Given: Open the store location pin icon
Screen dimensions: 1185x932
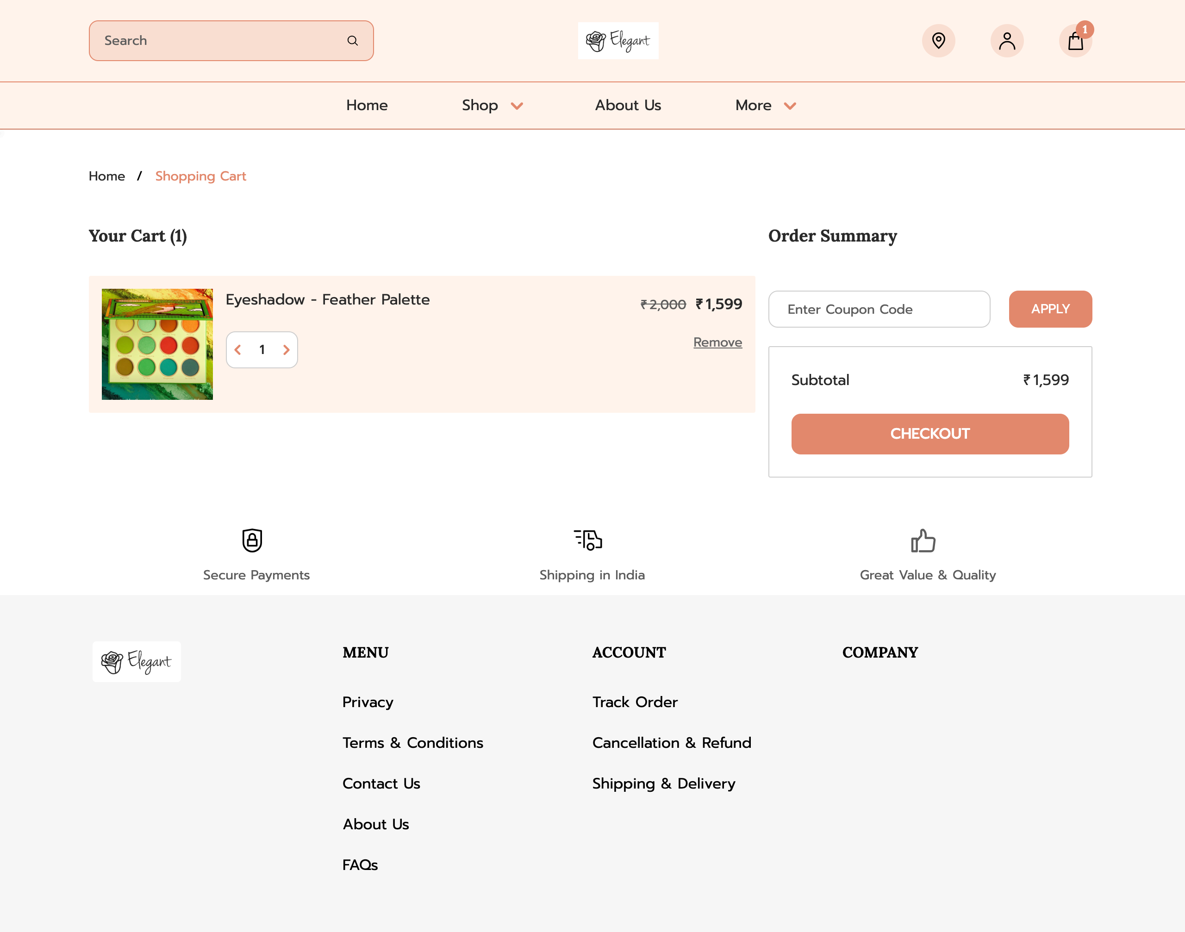Looking at the screenshot, I should click(x=938, y=41).
